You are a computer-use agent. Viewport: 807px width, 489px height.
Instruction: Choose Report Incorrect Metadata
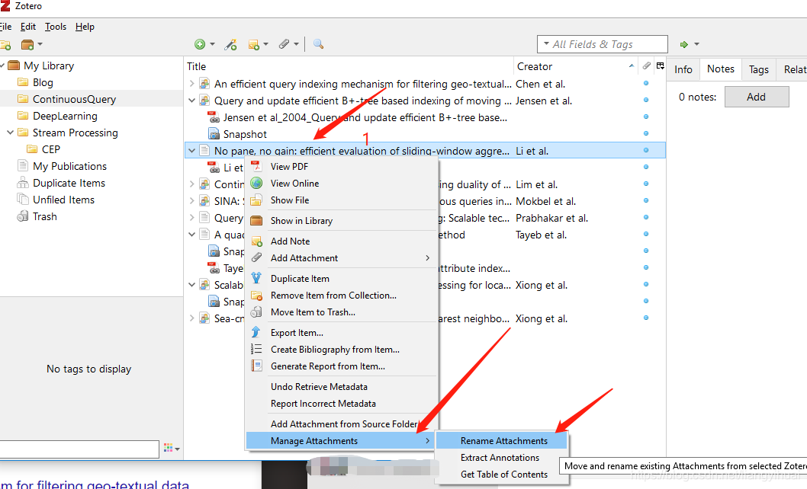click(341, 404)
